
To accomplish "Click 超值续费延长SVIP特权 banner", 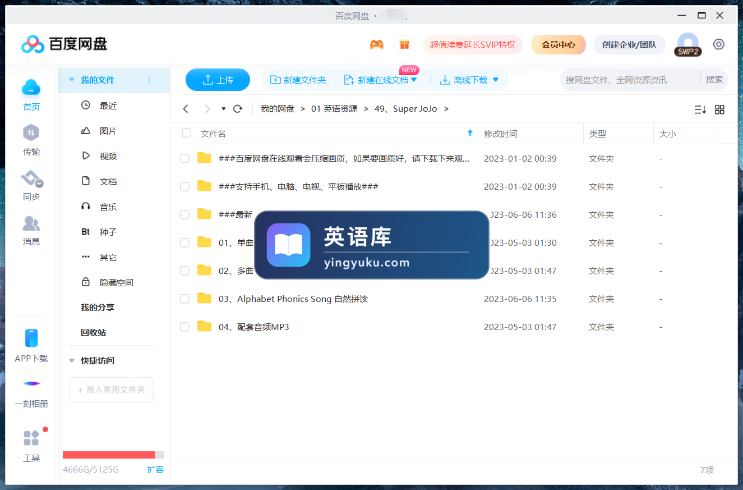I will [473, 44].
